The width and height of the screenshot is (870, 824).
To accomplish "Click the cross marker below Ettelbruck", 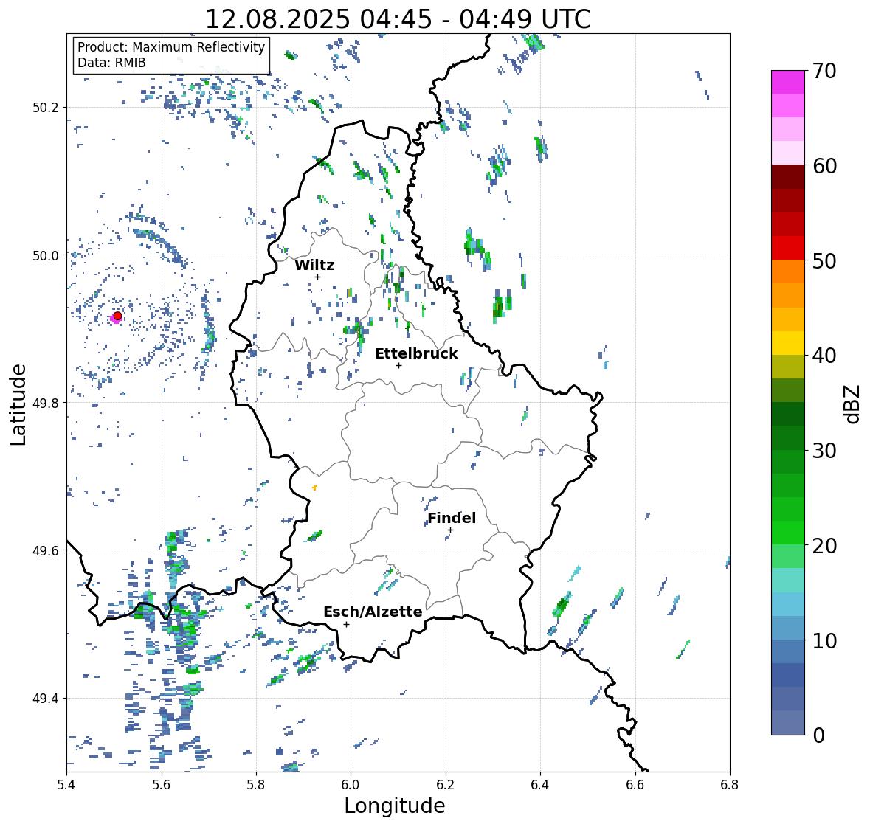I will coord(398,365).
